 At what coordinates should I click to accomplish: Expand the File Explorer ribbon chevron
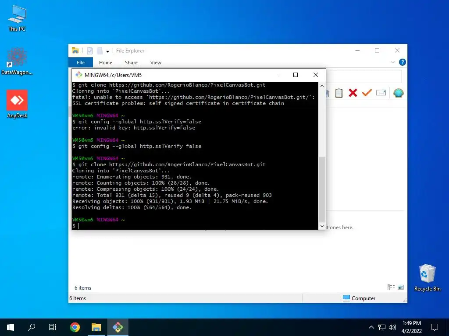393,62
